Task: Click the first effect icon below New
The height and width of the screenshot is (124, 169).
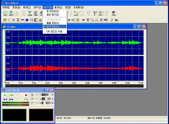Action: 5,20
